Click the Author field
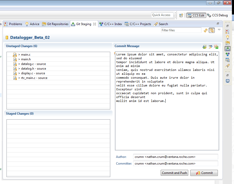234x184 pixels. tap(175, 157)
